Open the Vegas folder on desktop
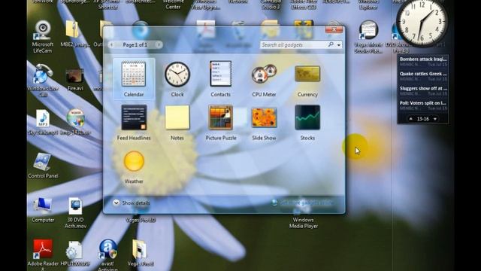Screen dimensions: 481x271 coord(141,253)
